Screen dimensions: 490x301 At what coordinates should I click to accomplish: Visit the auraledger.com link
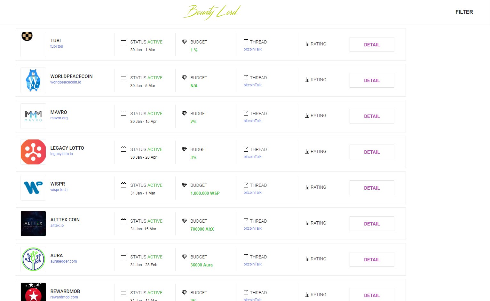(63, 261)
